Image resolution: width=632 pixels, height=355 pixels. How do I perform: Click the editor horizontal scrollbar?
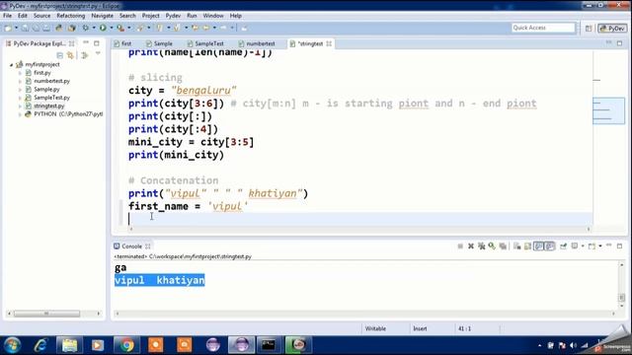coord(359,229)
